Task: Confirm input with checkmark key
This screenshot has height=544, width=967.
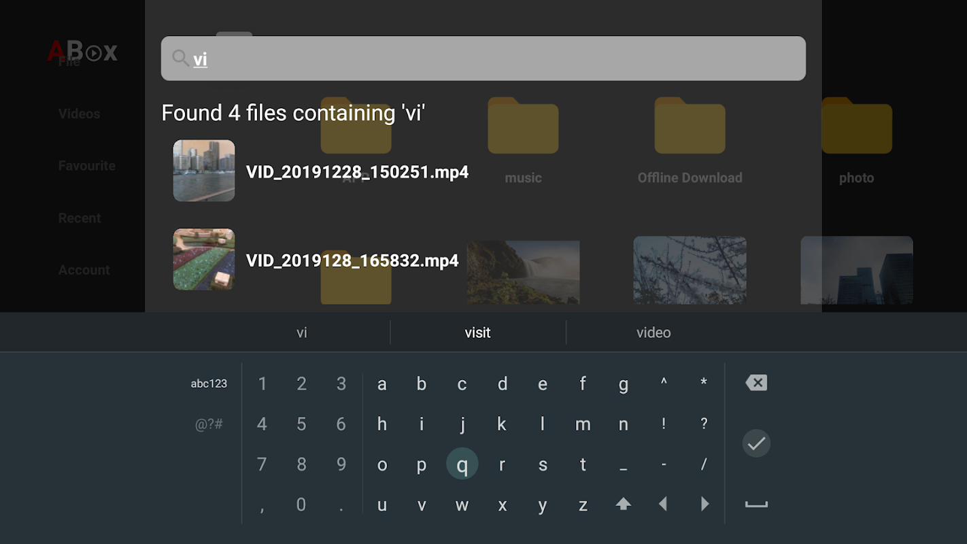Action: click(x=756, y=443)
